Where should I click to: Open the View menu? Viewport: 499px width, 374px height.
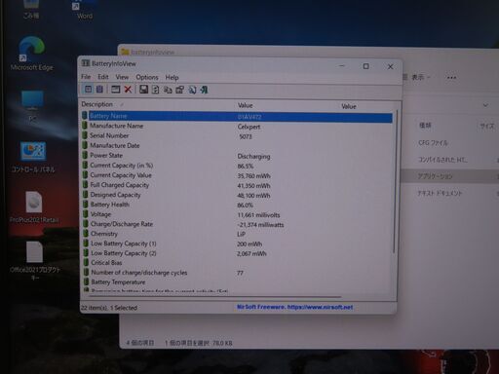click(122, 77)
